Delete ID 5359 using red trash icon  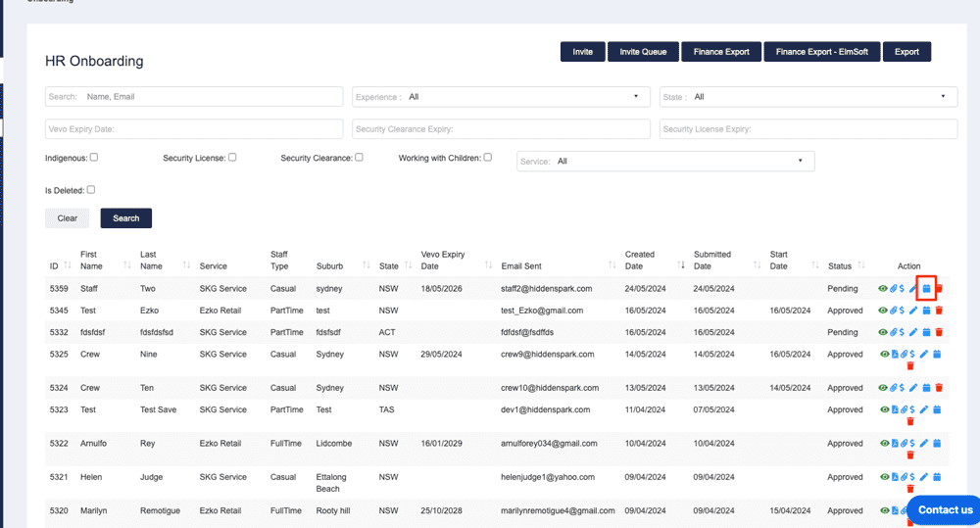pos(939,289)
